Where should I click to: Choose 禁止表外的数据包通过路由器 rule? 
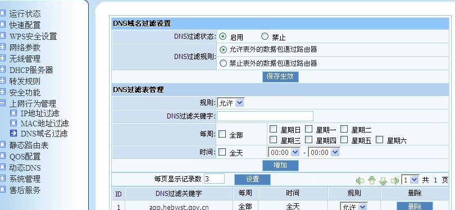pos(223,63)
